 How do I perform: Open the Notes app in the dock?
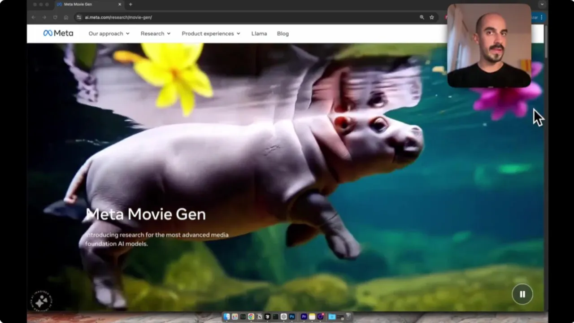click(x=312, y=317)
